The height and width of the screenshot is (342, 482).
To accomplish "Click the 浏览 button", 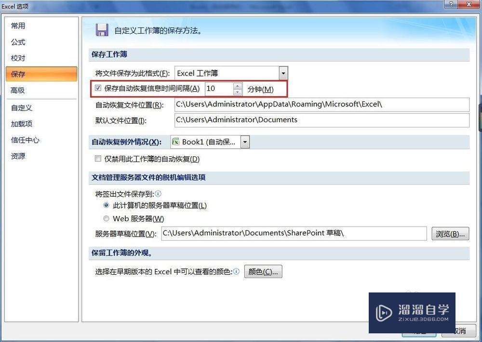I will coord(450,233).
